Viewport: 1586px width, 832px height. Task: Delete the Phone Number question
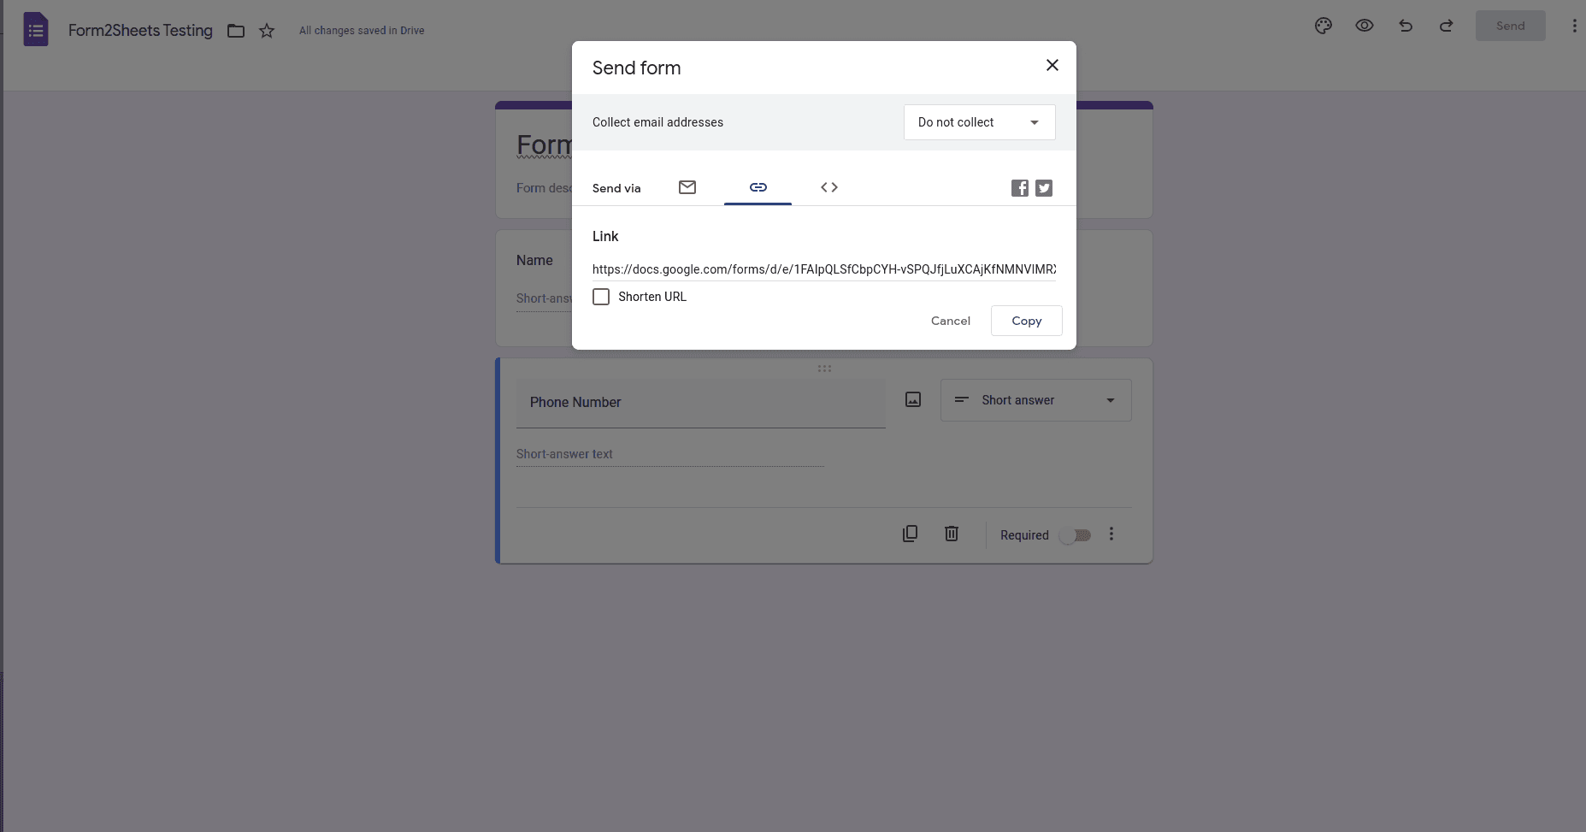coord(952,534)
